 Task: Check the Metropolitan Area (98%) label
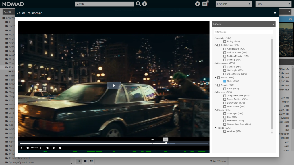coord(225,124)
